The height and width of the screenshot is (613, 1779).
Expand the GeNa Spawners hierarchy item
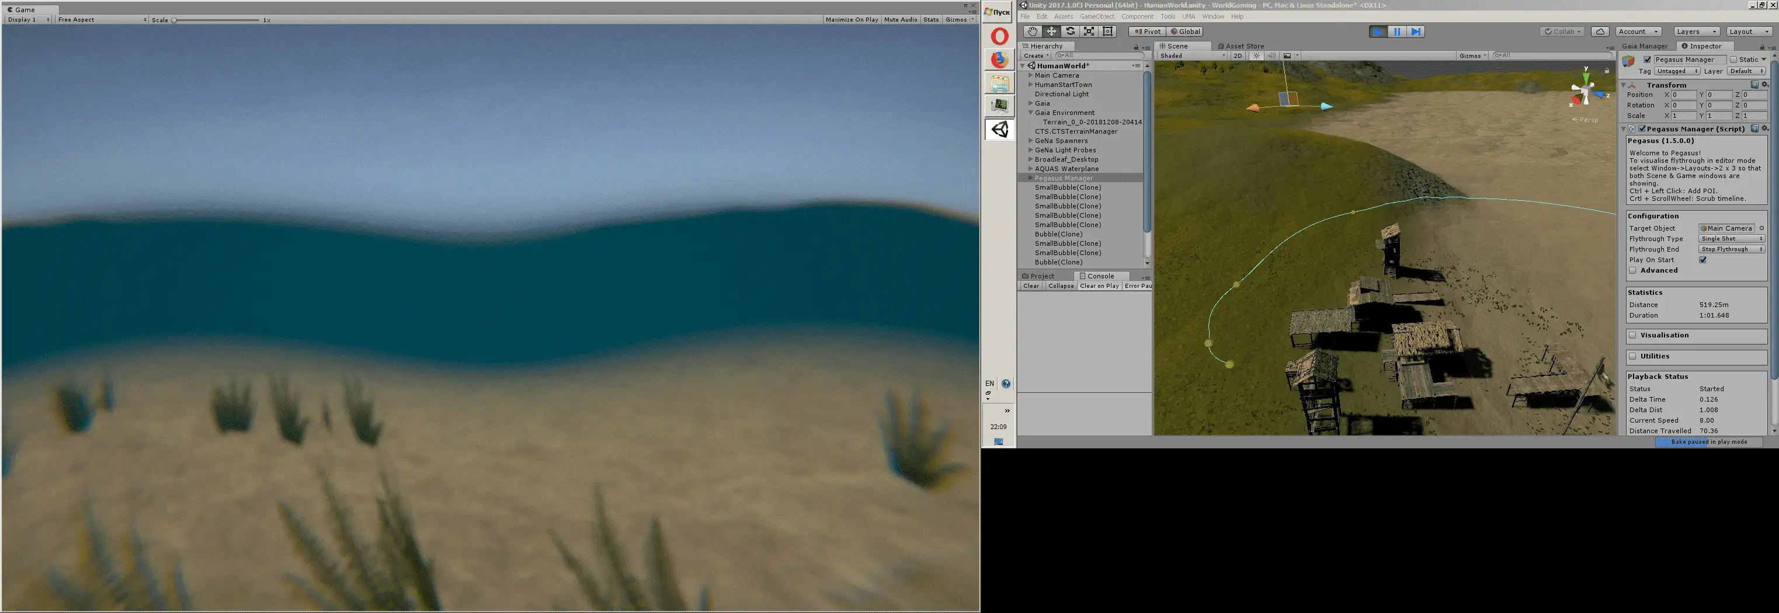click(1030, 141)
